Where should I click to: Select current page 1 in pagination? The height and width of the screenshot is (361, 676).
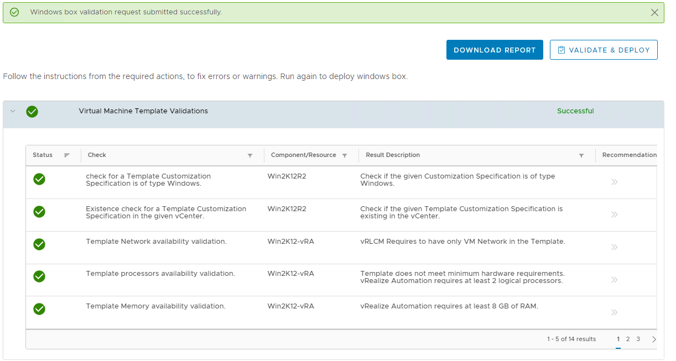click(618, 339)
